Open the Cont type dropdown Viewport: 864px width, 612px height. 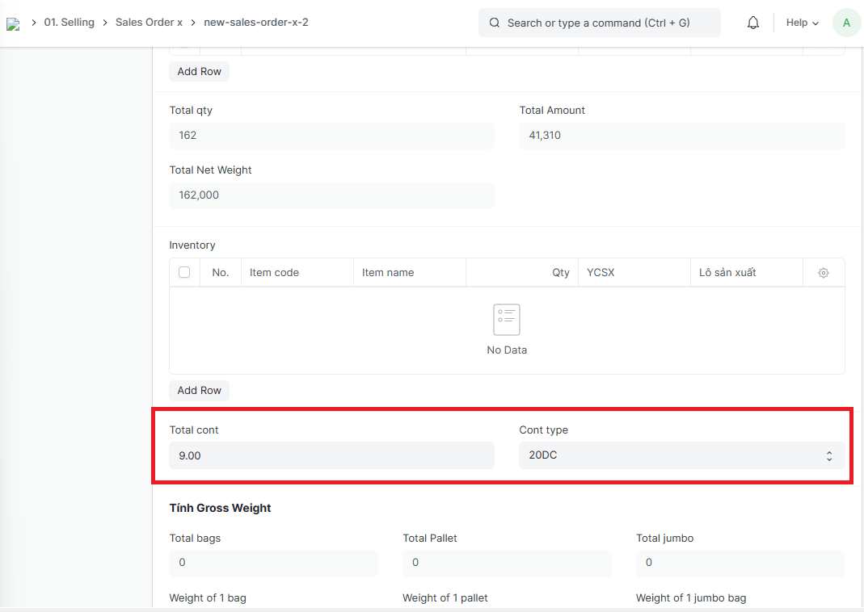681,455
